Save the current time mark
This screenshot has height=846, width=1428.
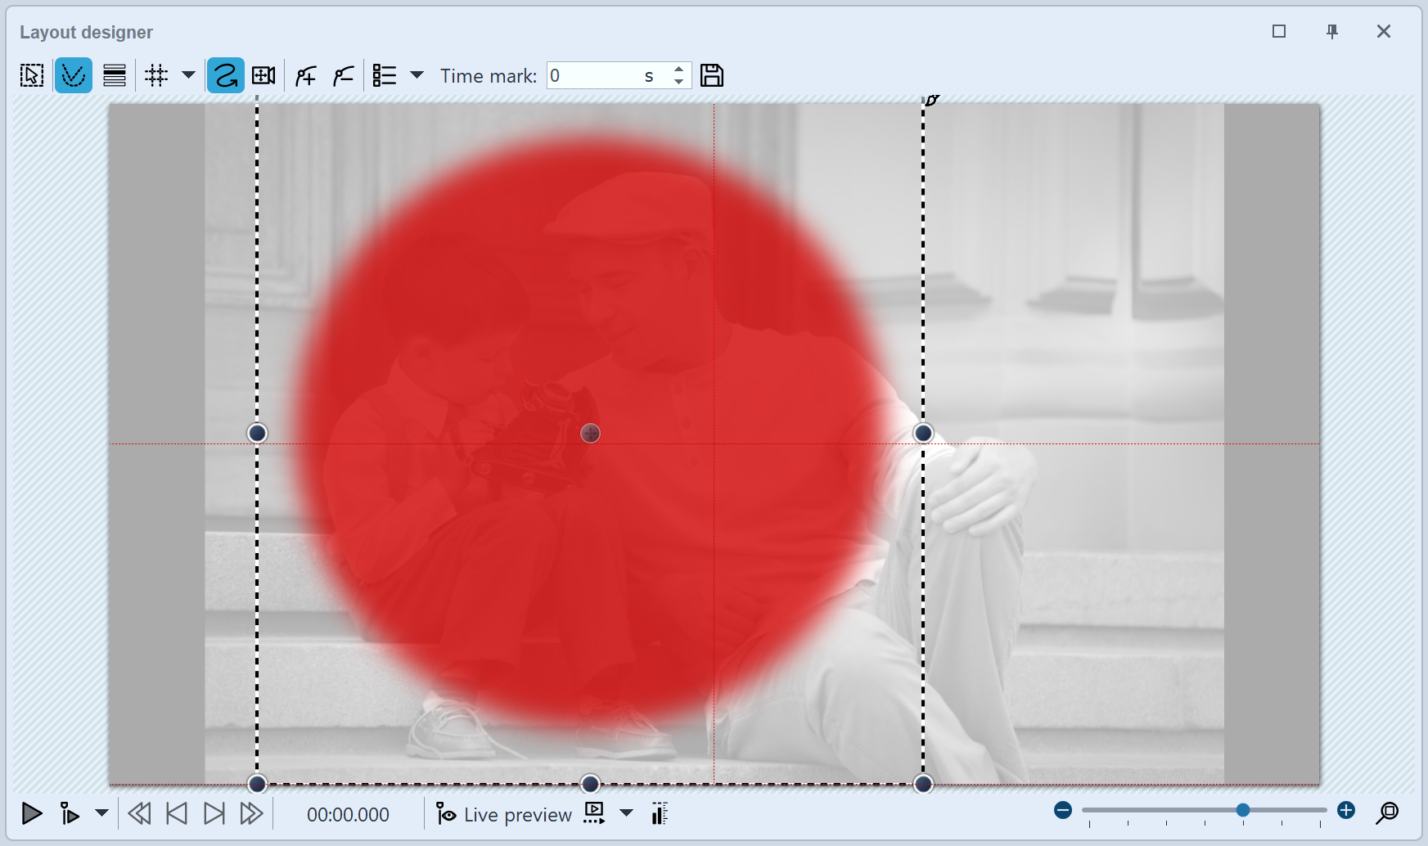pos(712,74)
